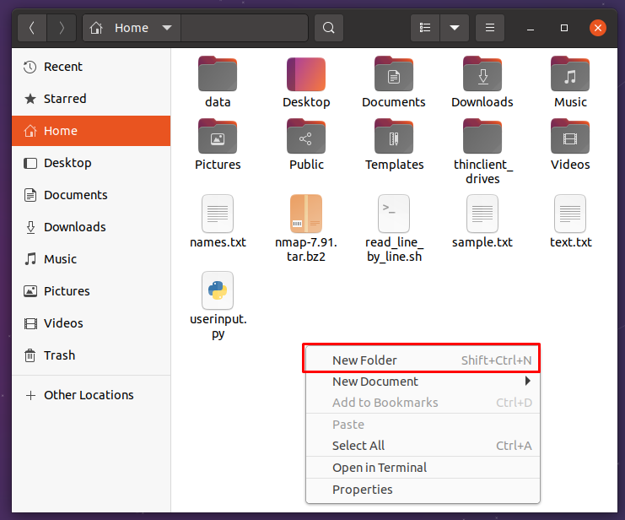
Task: Choose Select All in context menu
Action: pos(423,446)
